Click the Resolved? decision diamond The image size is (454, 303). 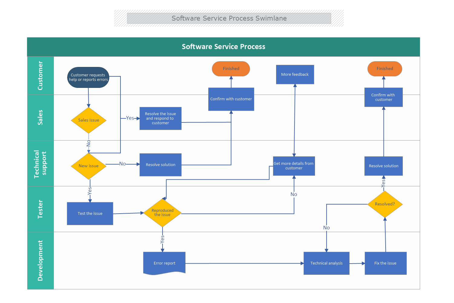pyautogui.click(x=385, y=204)
